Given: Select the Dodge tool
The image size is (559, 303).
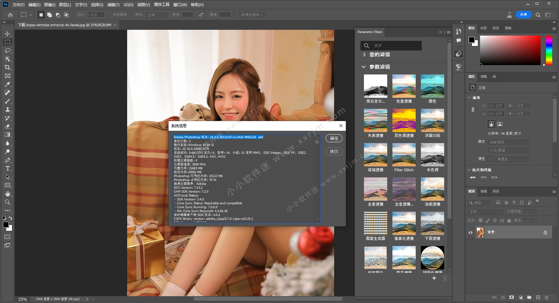Looking at the screenshot, I should pos(7,151).
